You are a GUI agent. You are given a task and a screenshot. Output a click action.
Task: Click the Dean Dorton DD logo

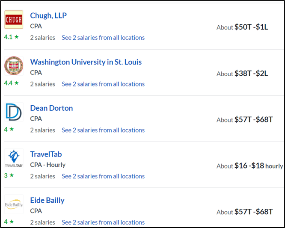(x=14, y=112)
